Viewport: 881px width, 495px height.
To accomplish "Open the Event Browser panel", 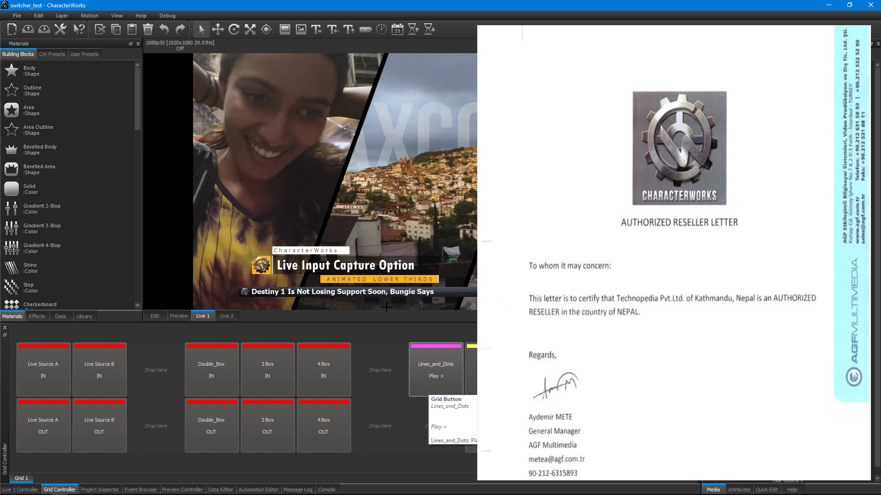I will (x=140, y=489).
